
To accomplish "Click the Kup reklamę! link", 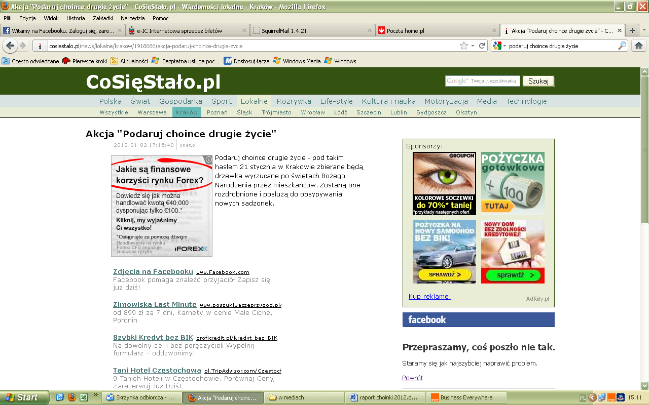I will [x=429, y=297].
